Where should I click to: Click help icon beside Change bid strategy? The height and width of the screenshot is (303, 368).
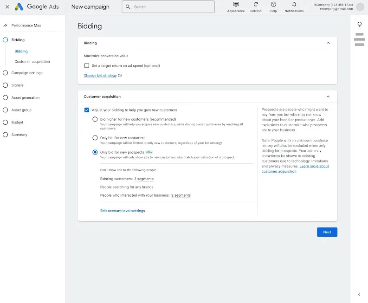[120, 76]
